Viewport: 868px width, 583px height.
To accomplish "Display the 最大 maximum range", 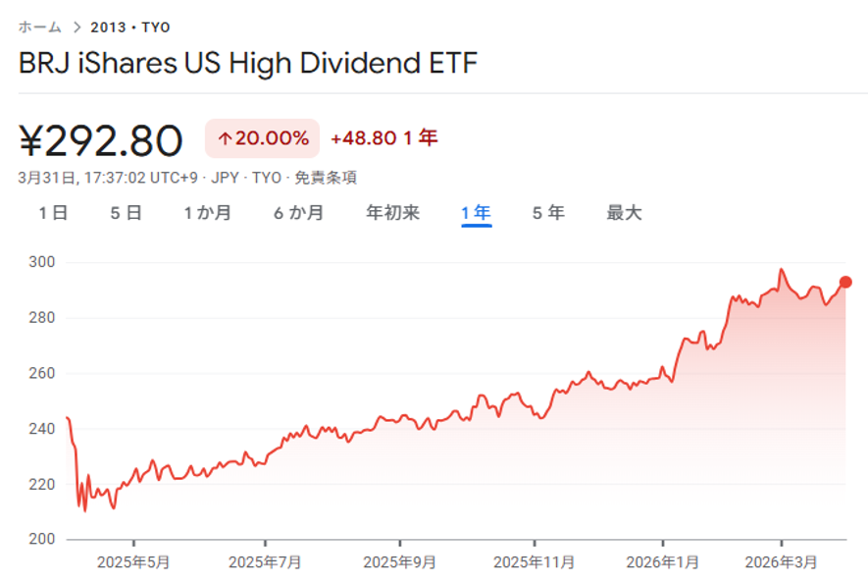I will point(624,213).
